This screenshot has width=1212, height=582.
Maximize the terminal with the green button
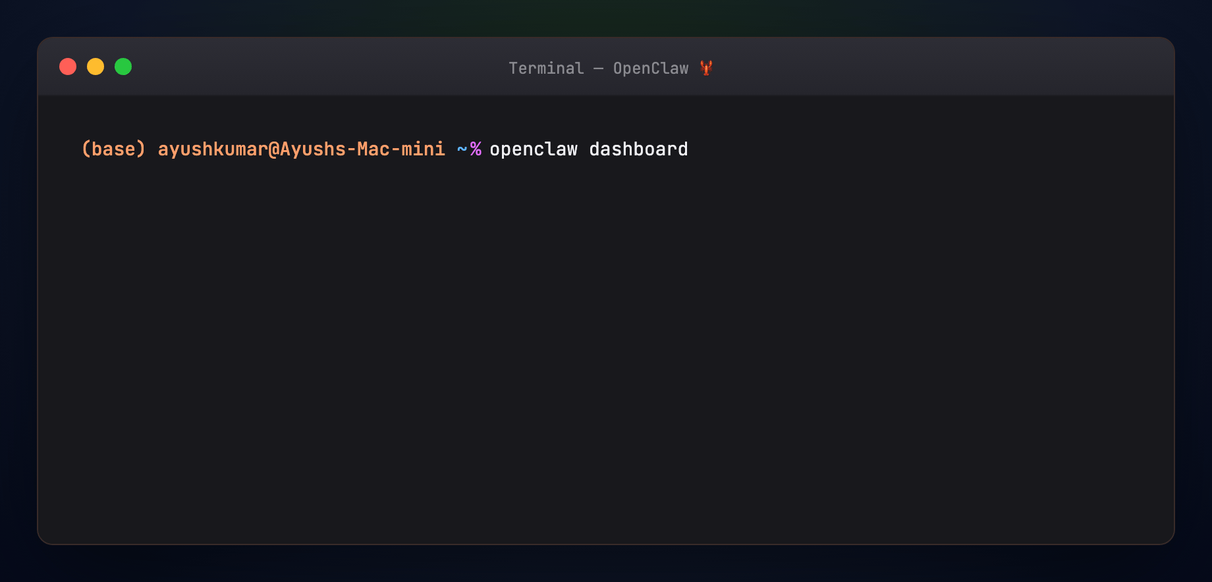pyautogui.click(x=123, y=66)
